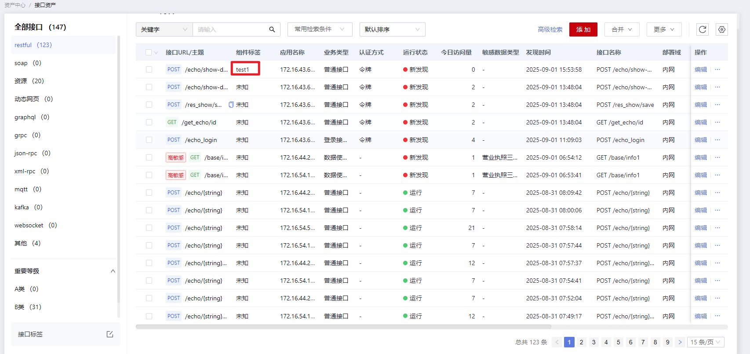Open more actions ellipsis for first row
The image size is (750, 354).
pyautogui.click(x=717, y=69)
